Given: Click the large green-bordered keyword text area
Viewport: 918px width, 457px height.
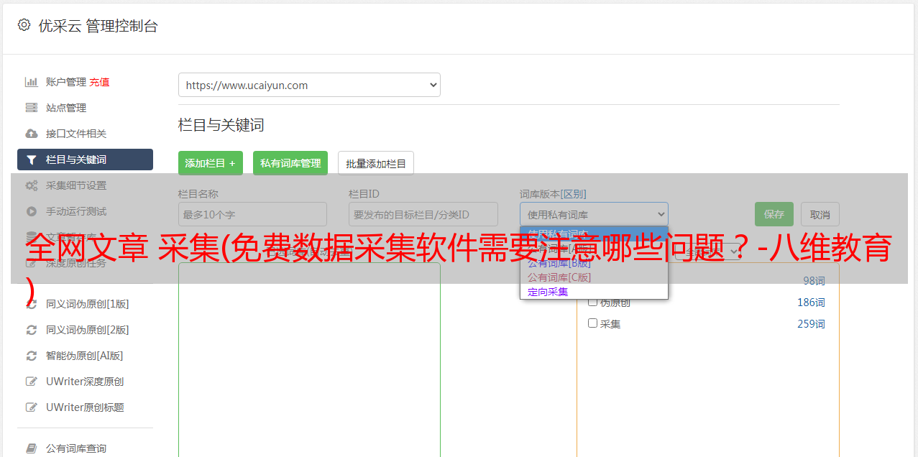Looking at the screenshot, I should click(x=309, y=359).
